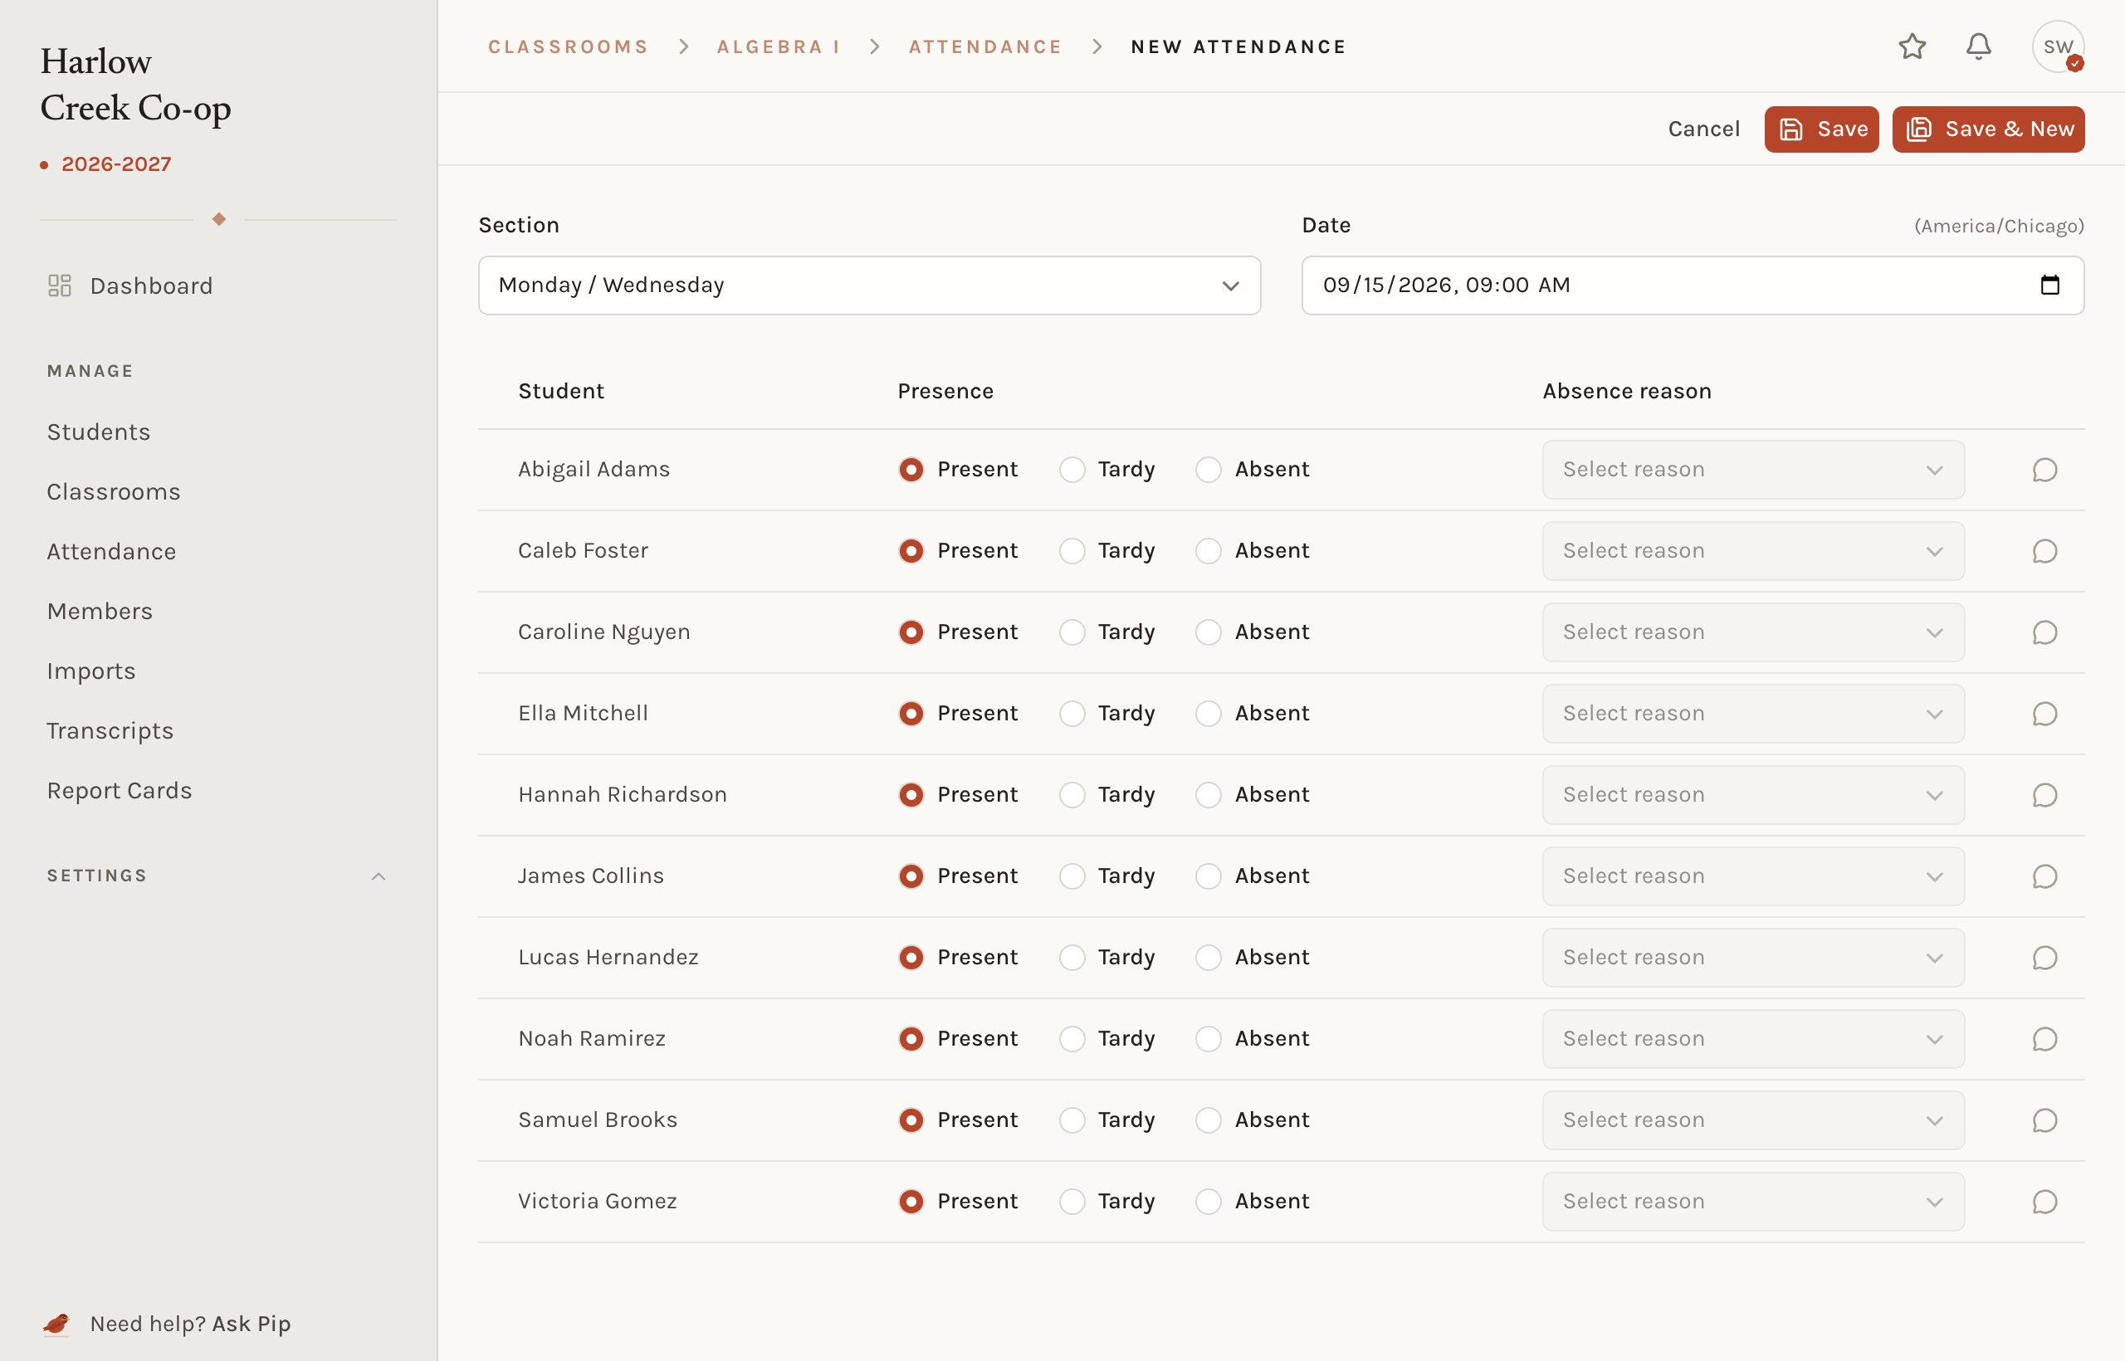The height and width of the screenshot is (1361, 2125).
Task: Click the favorite star icon
Action: coord(1912,46)
